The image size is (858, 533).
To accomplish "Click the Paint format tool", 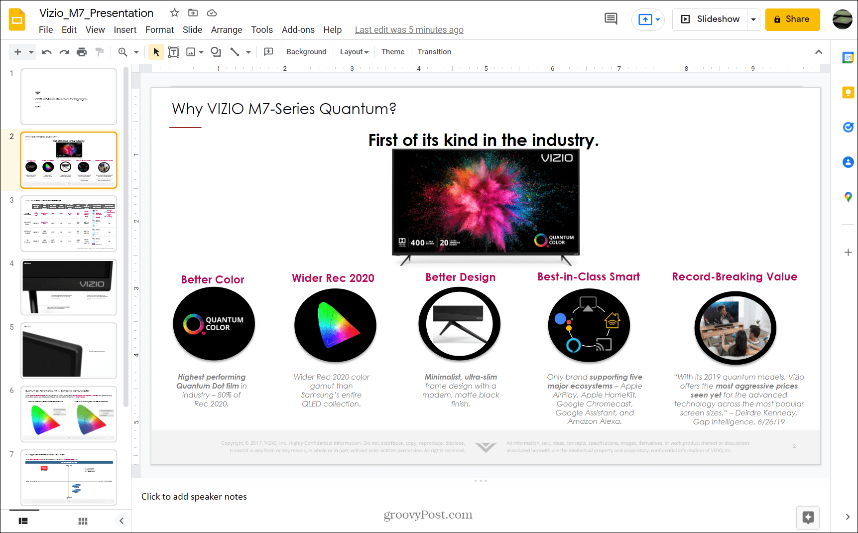I will 99,51.
